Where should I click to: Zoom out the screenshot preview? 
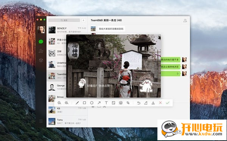click(59, 103)
